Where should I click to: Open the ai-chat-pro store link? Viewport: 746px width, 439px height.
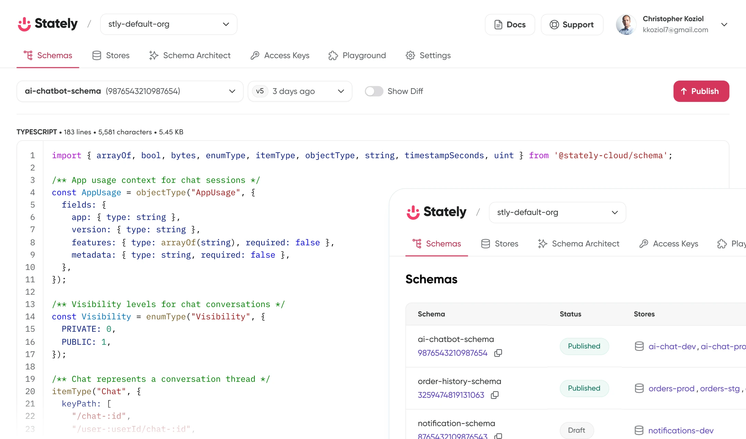tap(723, 346)
